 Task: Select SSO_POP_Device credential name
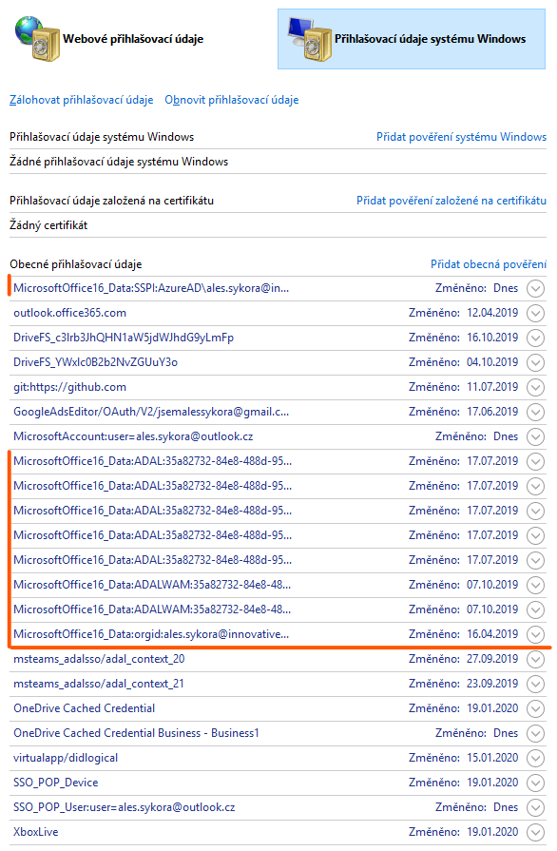pyautogui.click(x=56, y=783)
